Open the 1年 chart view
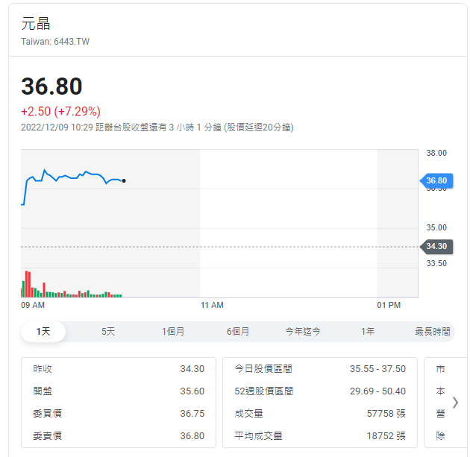The width and height of the screenshot is (470, 457). 368,332
